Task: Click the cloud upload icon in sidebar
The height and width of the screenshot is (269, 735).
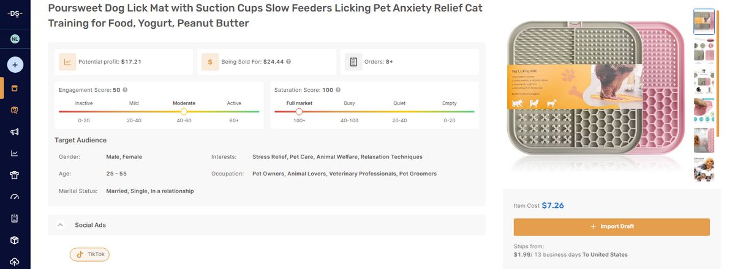Action: click(15, 262)
